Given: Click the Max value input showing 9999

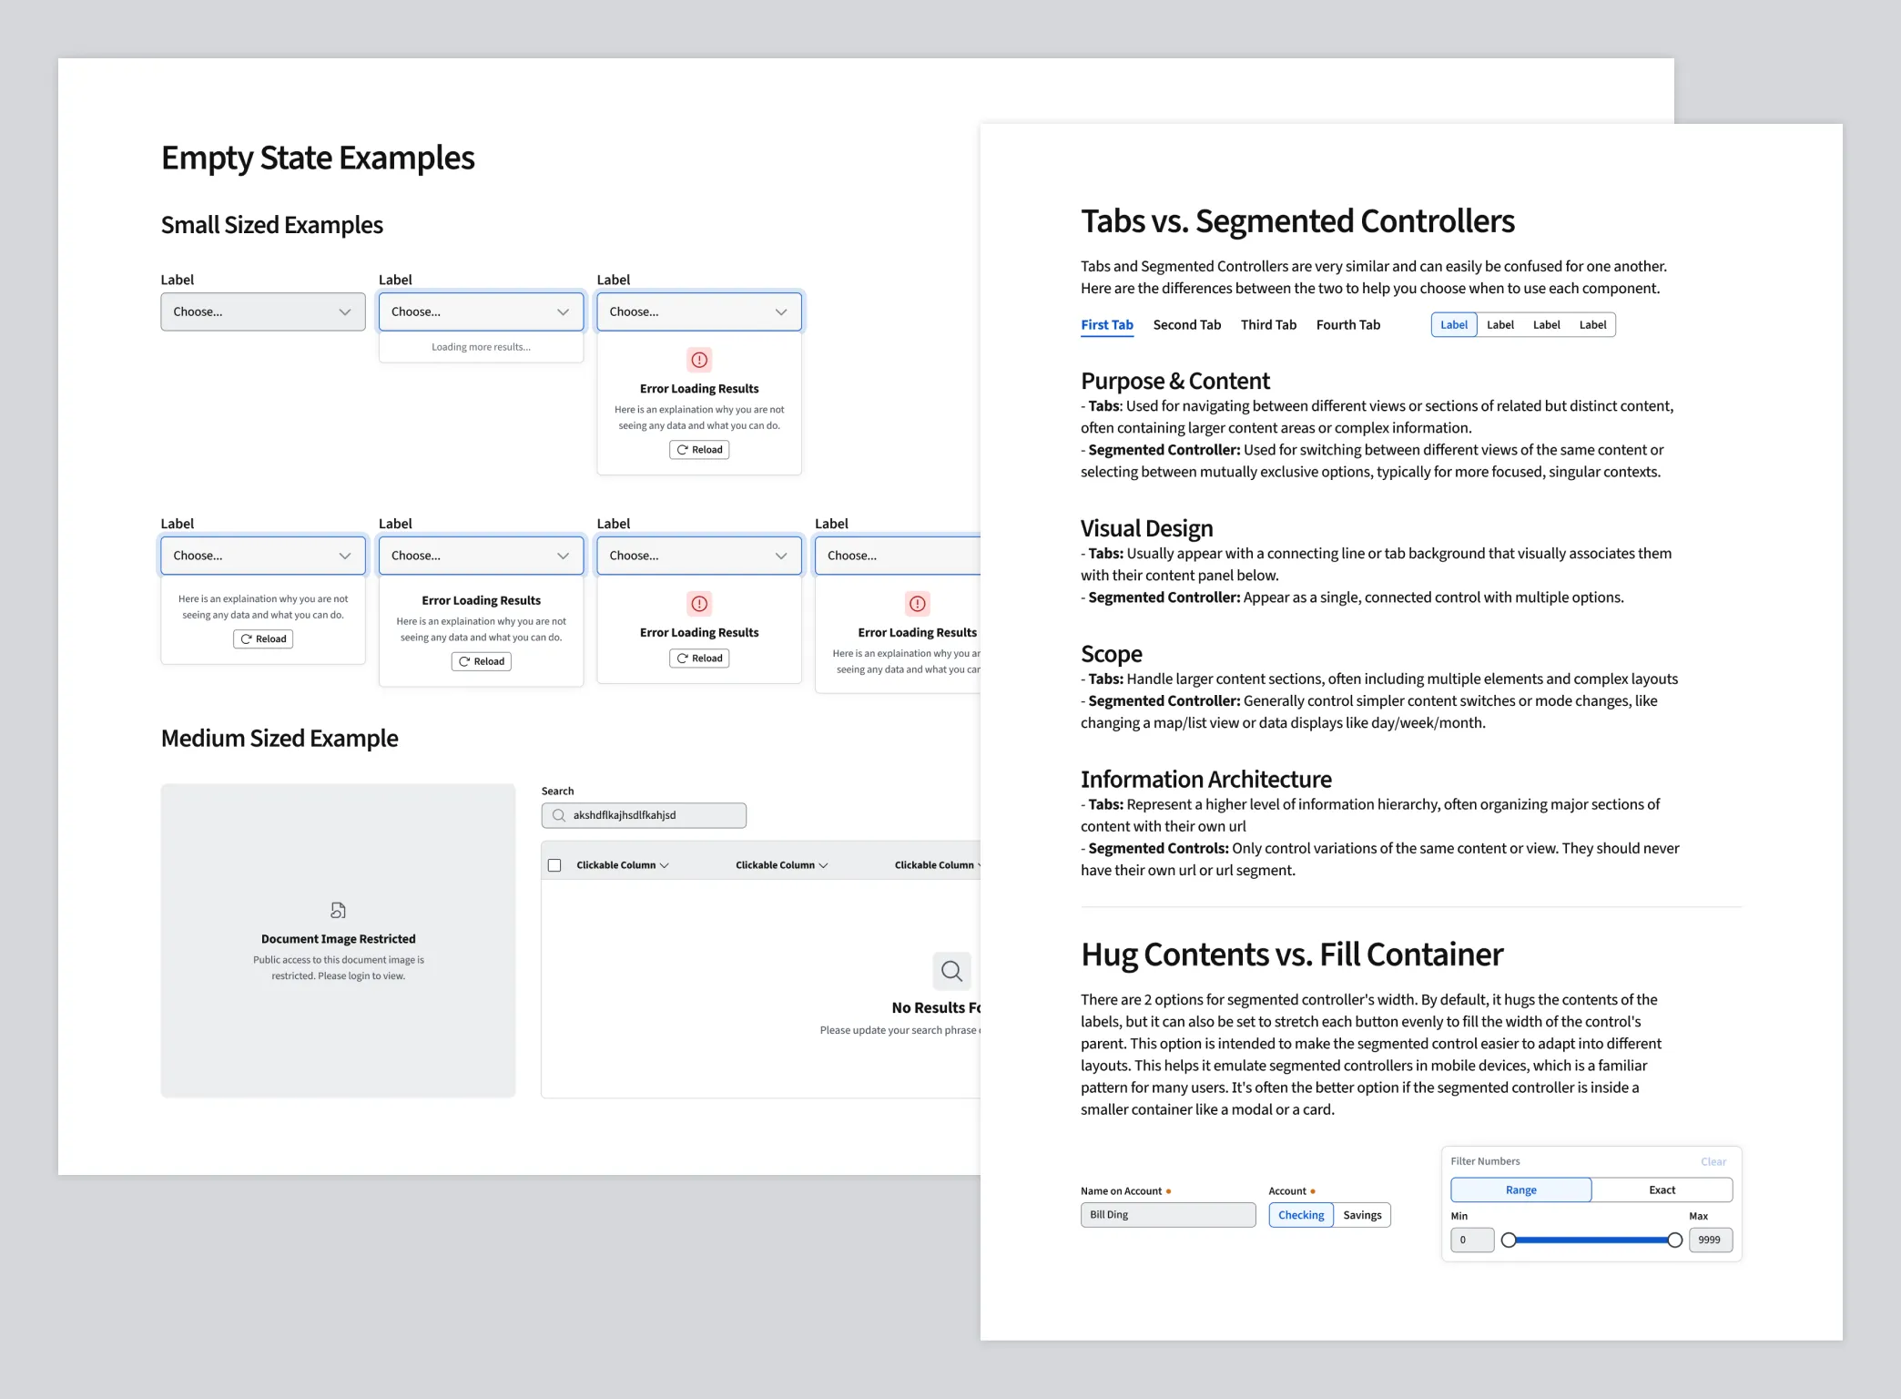Looking at the screenshot, I should point(1710,1240).
